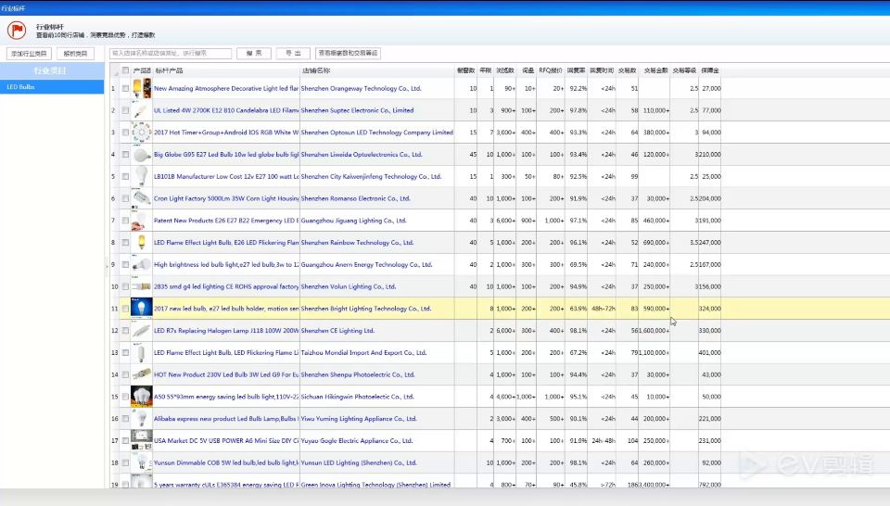Click the 48h-72h response time cell

(603, 309)
